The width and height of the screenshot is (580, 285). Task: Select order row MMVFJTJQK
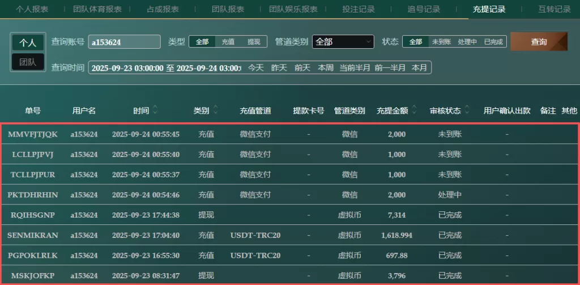tap(32, 134)
